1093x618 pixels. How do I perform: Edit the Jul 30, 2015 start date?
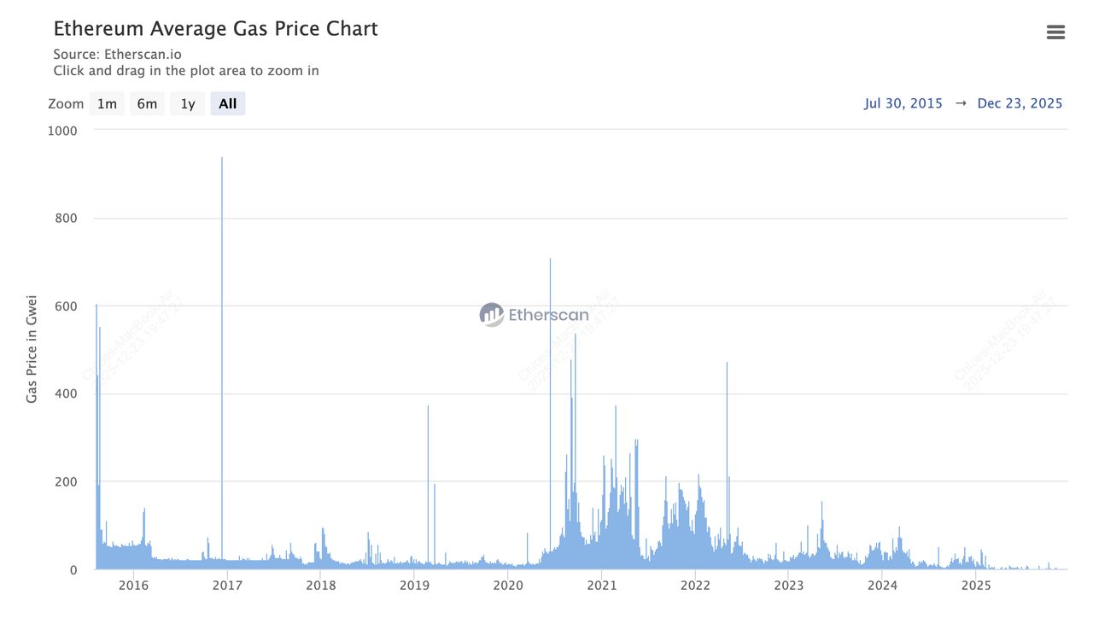[x=903, y=103]
